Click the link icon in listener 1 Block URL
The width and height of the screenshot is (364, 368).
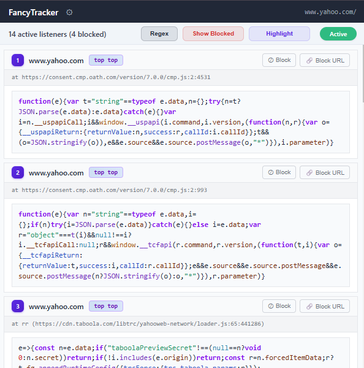309,61
